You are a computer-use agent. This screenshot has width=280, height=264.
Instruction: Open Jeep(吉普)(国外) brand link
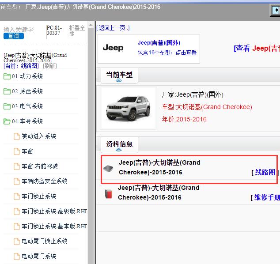(x=159, y=43)
